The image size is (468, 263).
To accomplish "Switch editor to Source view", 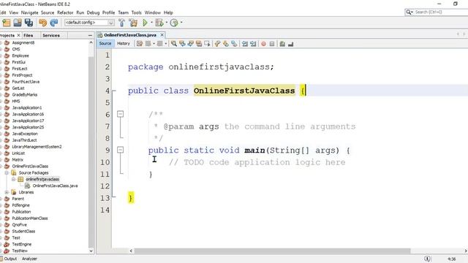I will pos(105,44).
